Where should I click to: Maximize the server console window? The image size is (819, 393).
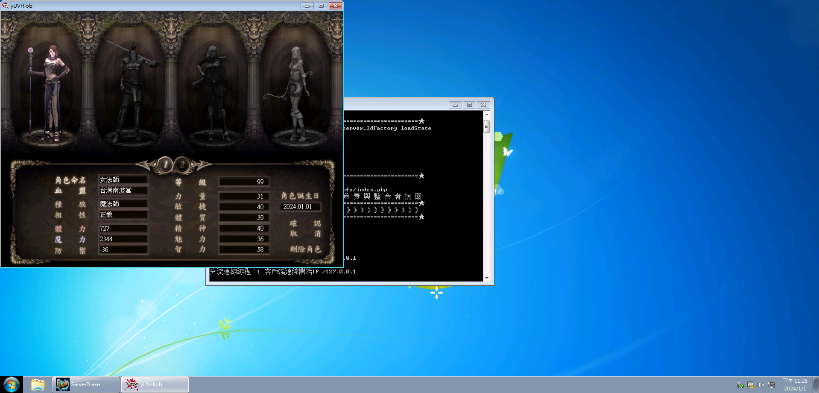click(x=469, y=105)
